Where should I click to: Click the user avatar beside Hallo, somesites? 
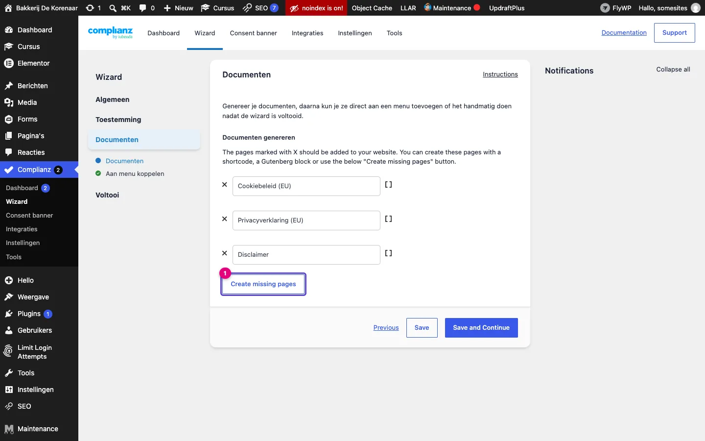pyautogui.click(x=696, y=8)
